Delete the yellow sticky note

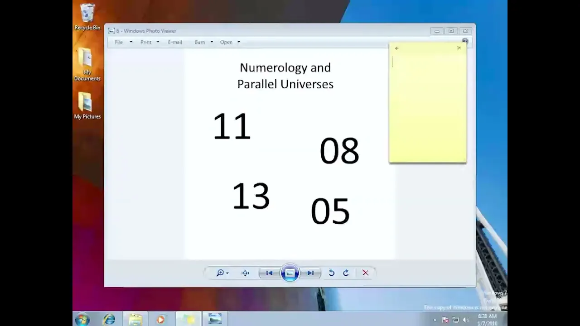[x=459, y=48]
